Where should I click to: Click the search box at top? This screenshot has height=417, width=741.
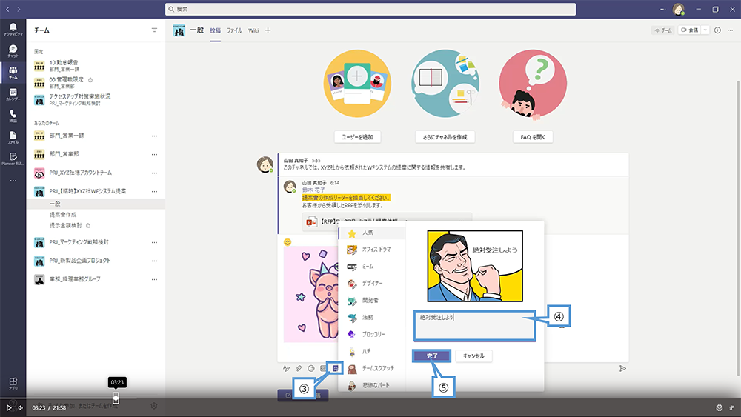(x=370, y=9)
